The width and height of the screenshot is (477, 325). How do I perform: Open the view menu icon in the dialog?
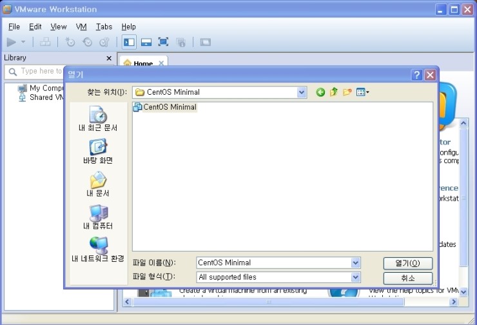tap(362, 92)
